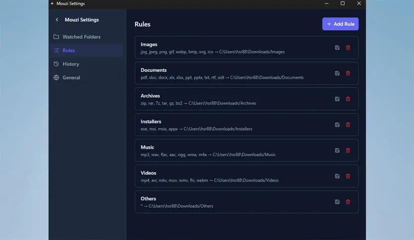Click the Videos extensions and destination text

209,180
